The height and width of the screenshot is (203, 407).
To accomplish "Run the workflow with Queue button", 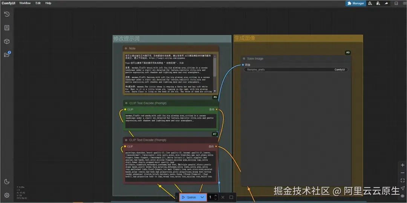I will pyautogui.click(x=189, y=197).
